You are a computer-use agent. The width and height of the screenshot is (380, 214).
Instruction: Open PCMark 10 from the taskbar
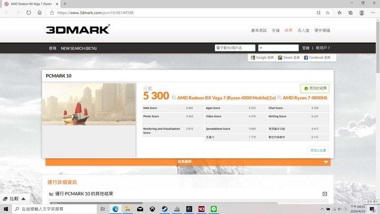point(202,209)
